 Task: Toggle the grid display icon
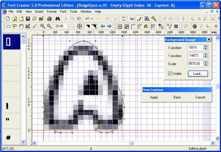(x=120, y=26)
